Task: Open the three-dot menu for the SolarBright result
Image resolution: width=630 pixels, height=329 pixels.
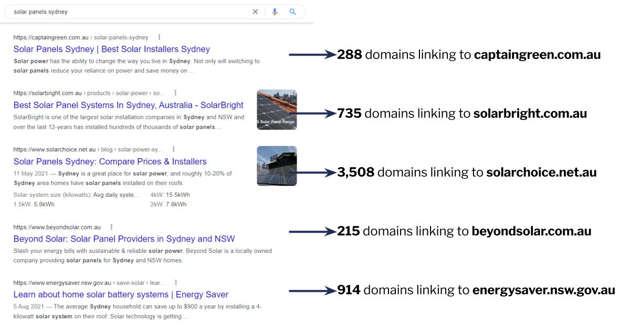Action: (x=175, y=92)
